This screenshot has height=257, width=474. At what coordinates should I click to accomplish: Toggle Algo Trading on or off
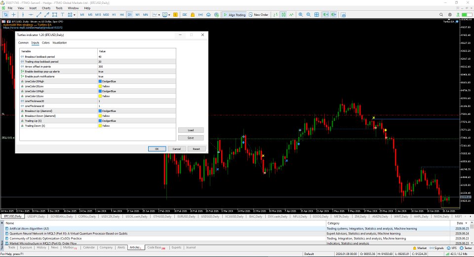235,14
